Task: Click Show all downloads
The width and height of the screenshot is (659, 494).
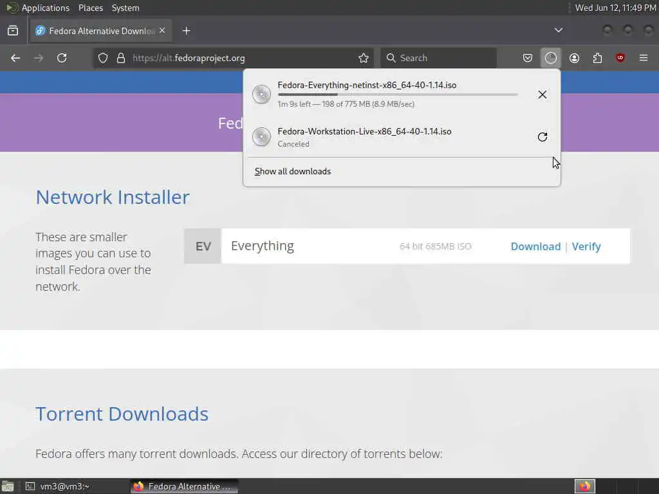Action: pyautogui.click(x=293, y=171)
